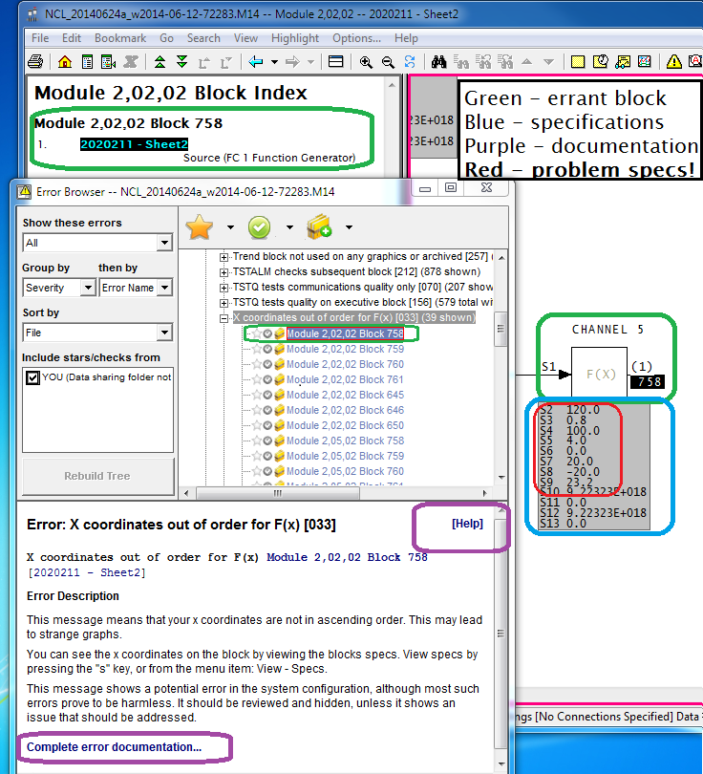Open the [Help] link in error pane
This screenshot has height=774, width=703.
click(467, 524)
